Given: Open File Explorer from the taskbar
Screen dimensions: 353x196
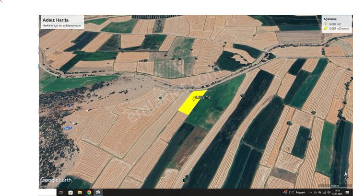Looking at the screenshot, I should pos(80,192).
